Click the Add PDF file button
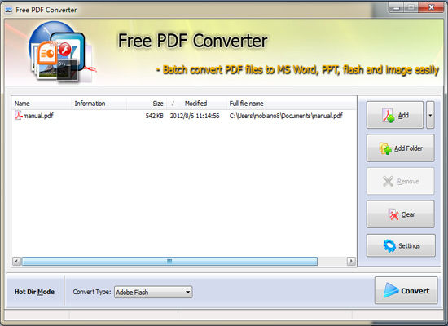Viewport: 448px width, 326px height. (394, 115)
